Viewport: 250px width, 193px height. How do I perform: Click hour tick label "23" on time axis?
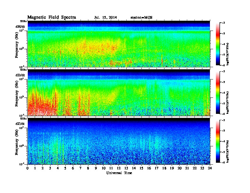[x=202, y=168]
